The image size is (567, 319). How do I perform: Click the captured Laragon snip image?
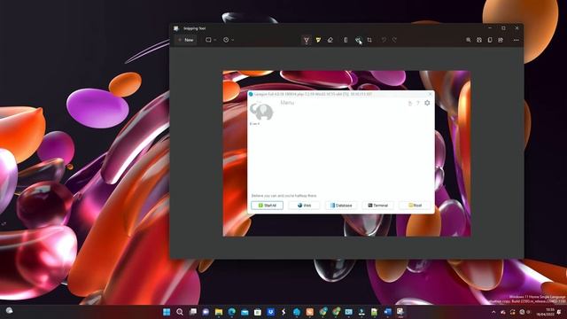346,153
